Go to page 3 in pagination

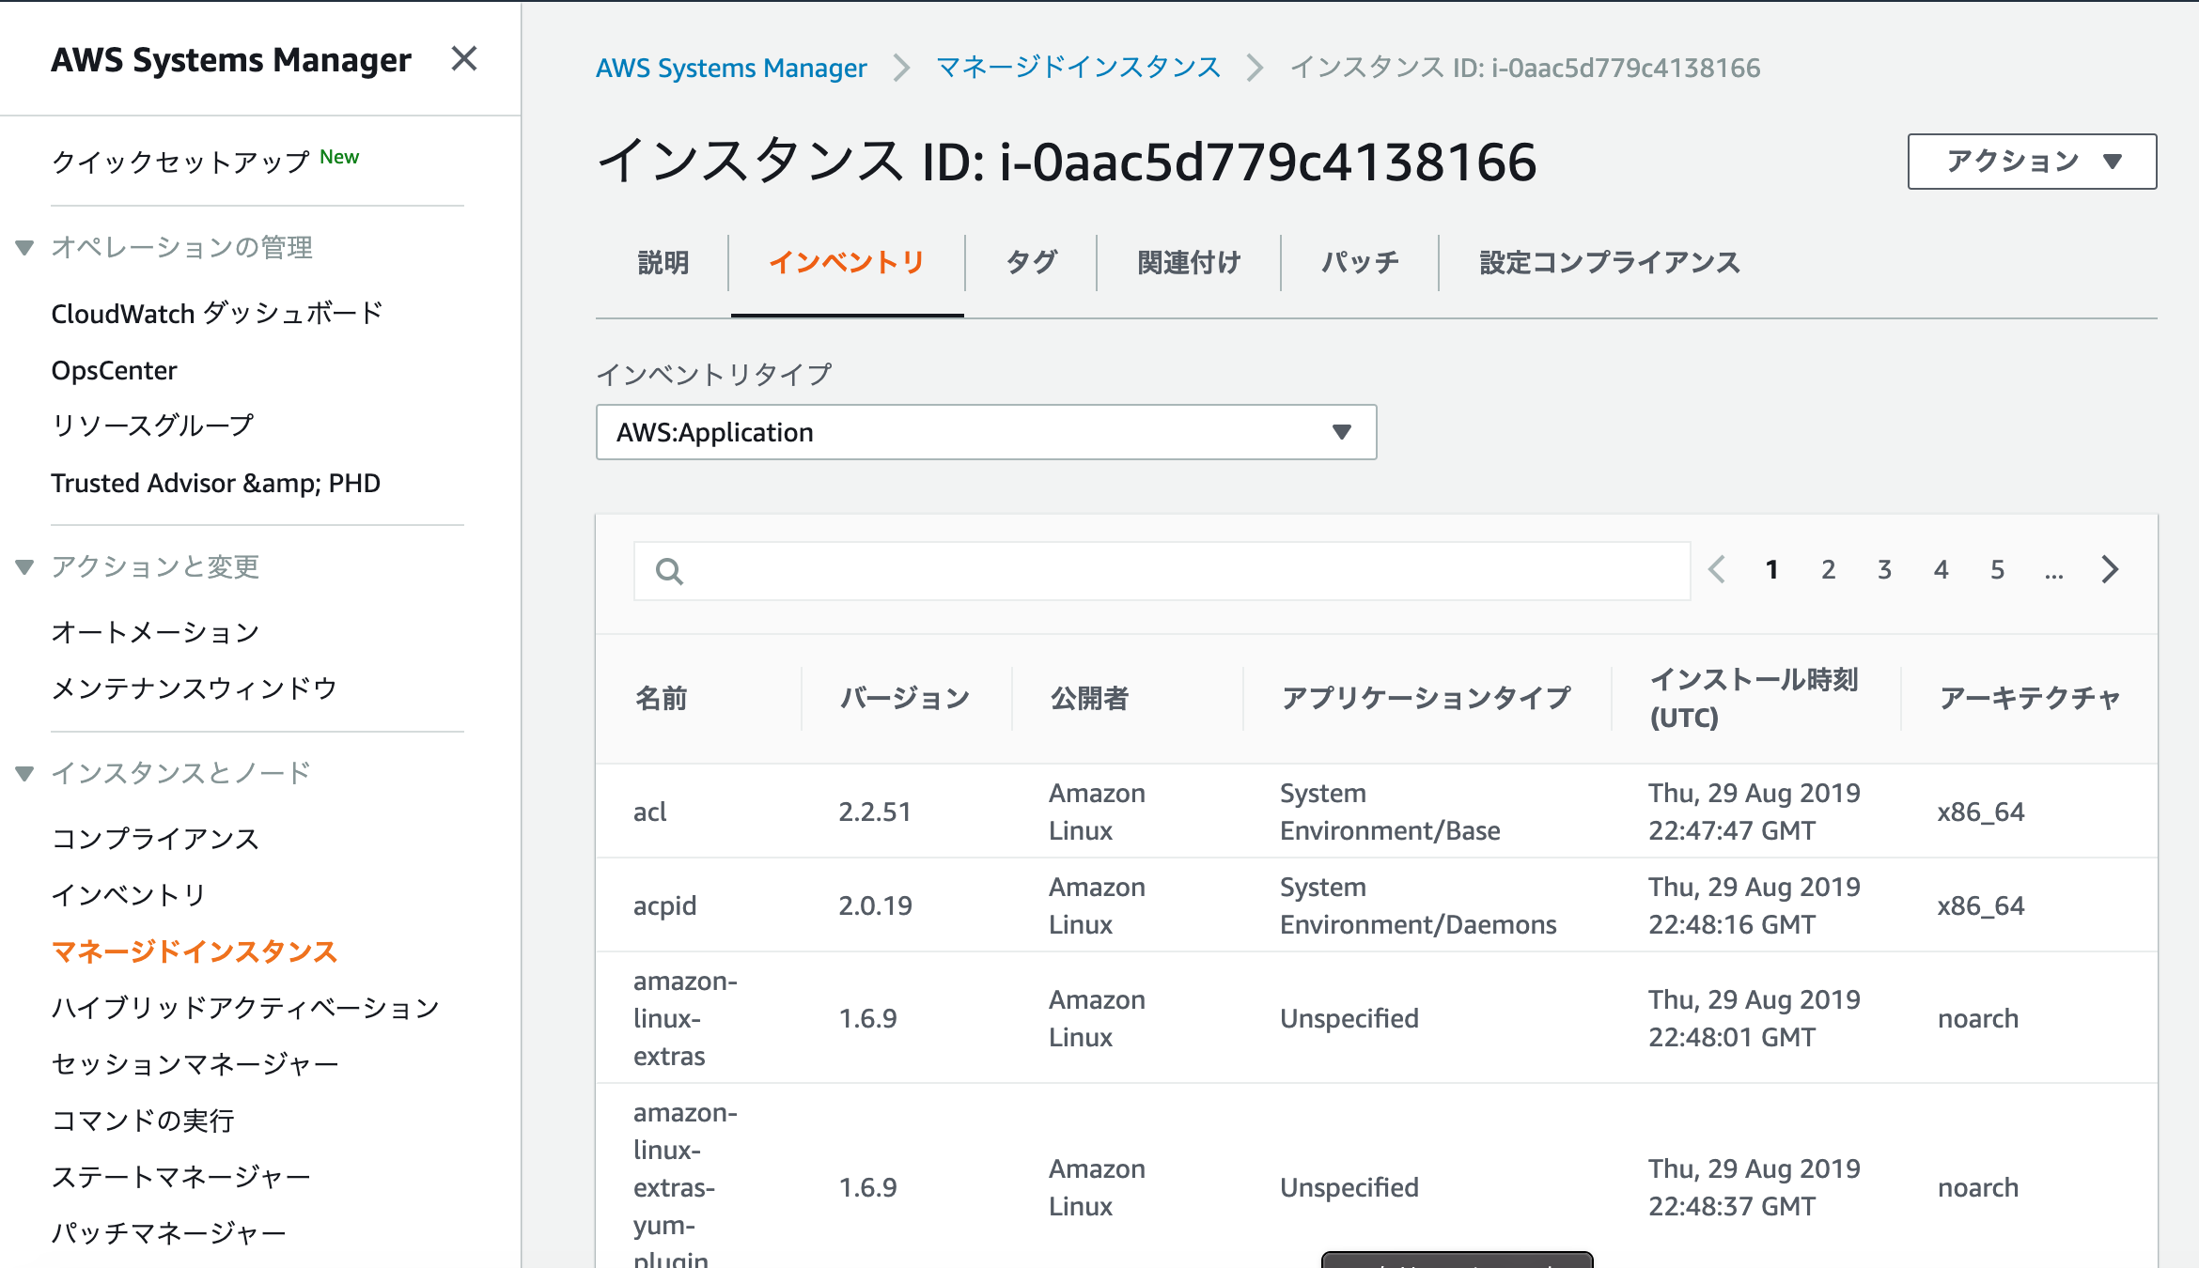click(x=1884, y=569)
